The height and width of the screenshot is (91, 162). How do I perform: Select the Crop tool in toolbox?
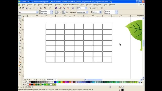pos(20,24)
